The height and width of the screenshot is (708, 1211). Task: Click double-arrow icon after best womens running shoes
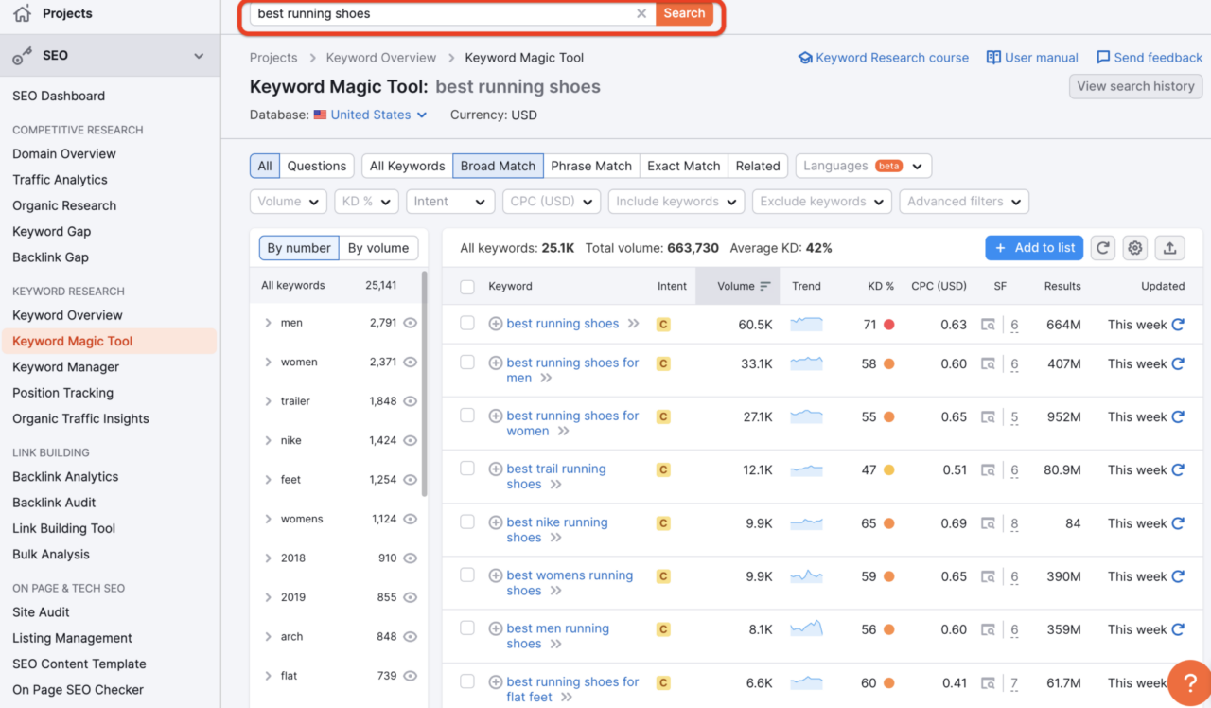(556, 591)
